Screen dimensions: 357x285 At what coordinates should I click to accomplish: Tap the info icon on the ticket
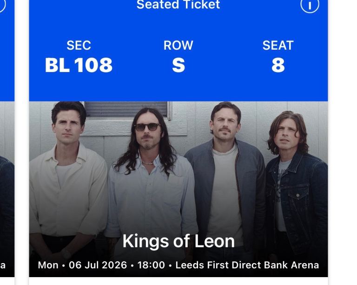point(310,6)
